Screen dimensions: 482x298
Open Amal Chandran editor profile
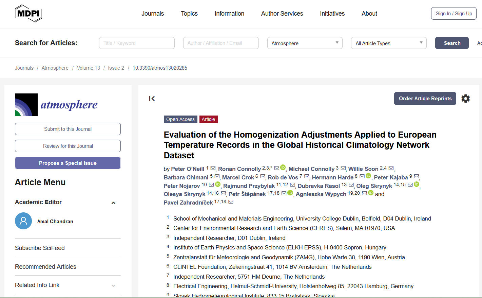coord(55,222)
